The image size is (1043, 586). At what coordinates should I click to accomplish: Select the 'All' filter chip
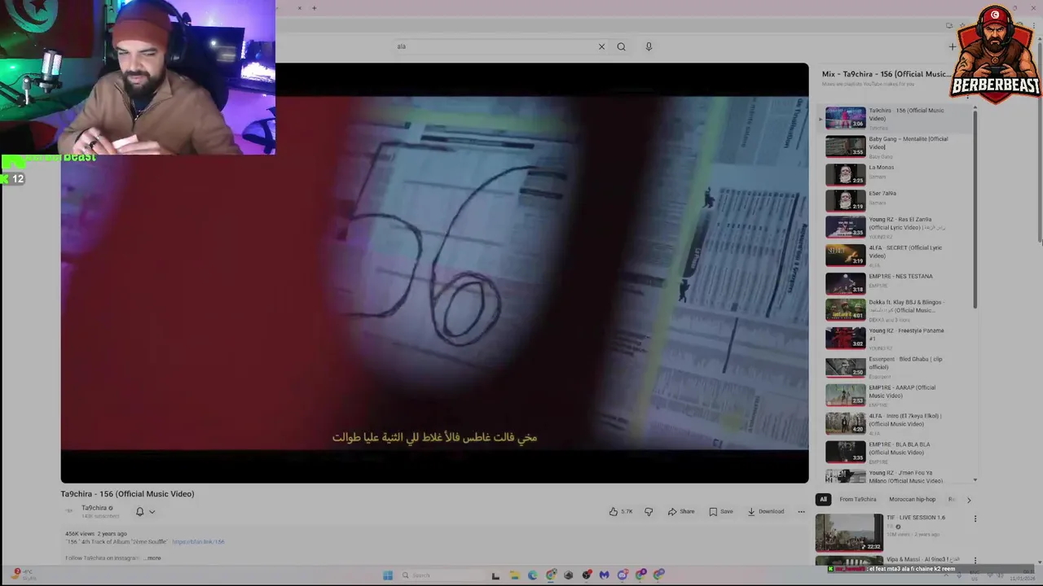click(x=823, y=499)
